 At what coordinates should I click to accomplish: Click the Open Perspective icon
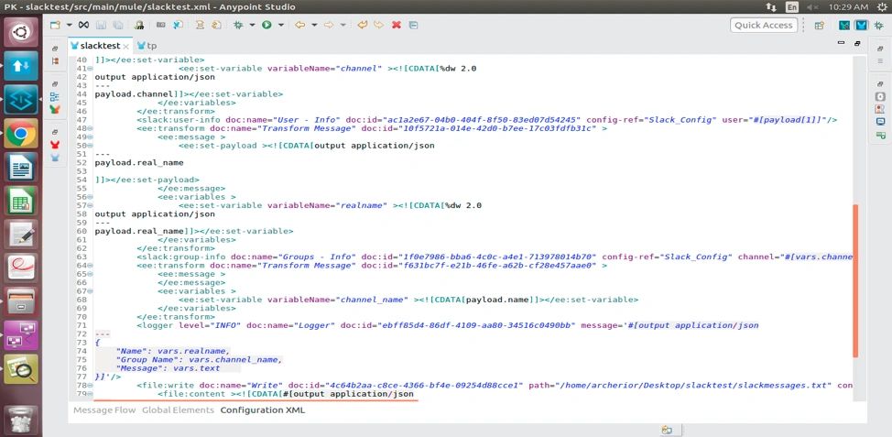[x=819, y=25]
